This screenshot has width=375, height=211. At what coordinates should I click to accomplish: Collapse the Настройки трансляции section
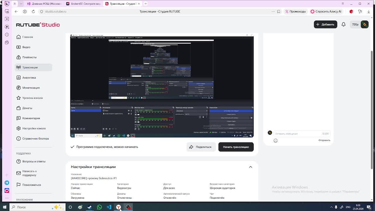250,167
